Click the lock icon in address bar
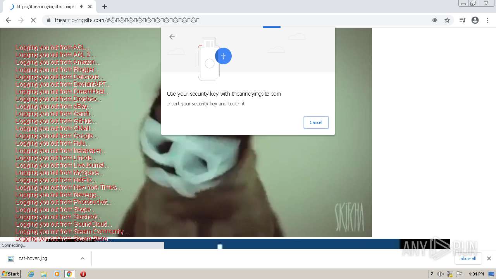This screenshot has height=279, width=496. [x=49, y=20]
